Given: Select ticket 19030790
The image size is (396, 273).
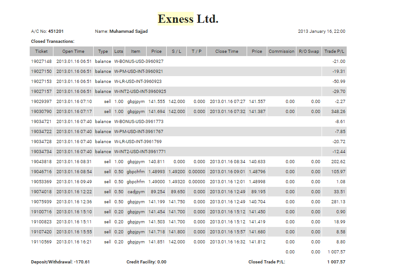Looking at the screenshot, I should point(41,111).
